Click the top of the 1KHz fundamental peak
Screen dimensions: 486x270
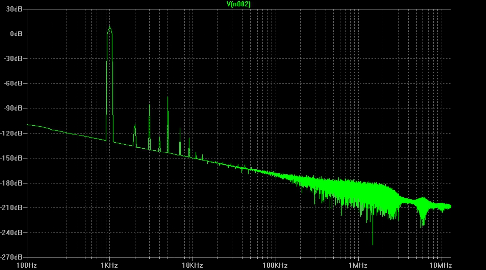click(x=110, y=27)
